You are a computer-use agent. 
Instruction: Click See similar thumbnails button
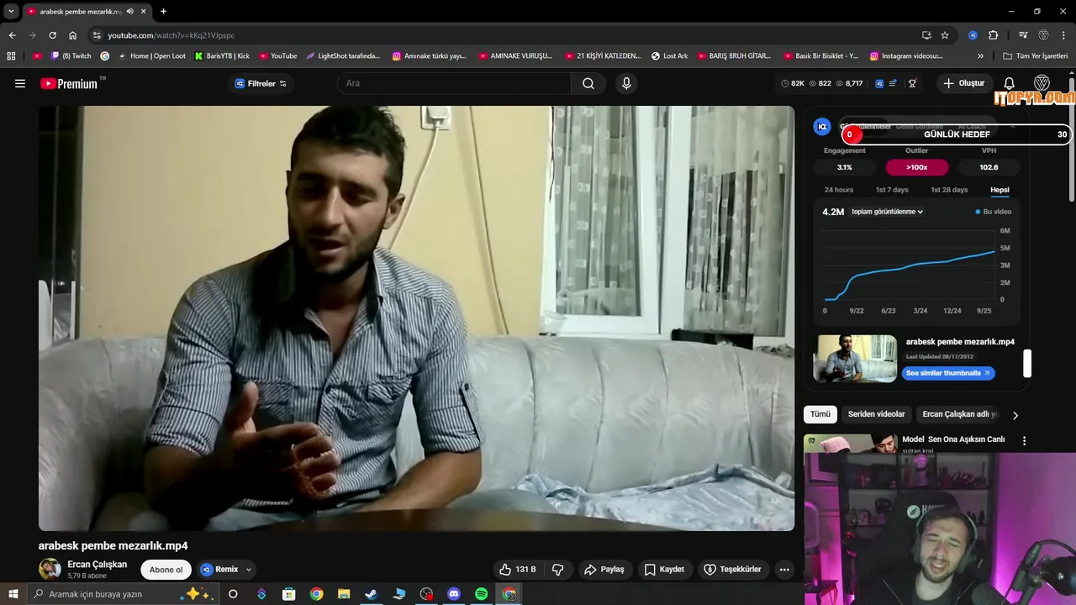point(948,373)
